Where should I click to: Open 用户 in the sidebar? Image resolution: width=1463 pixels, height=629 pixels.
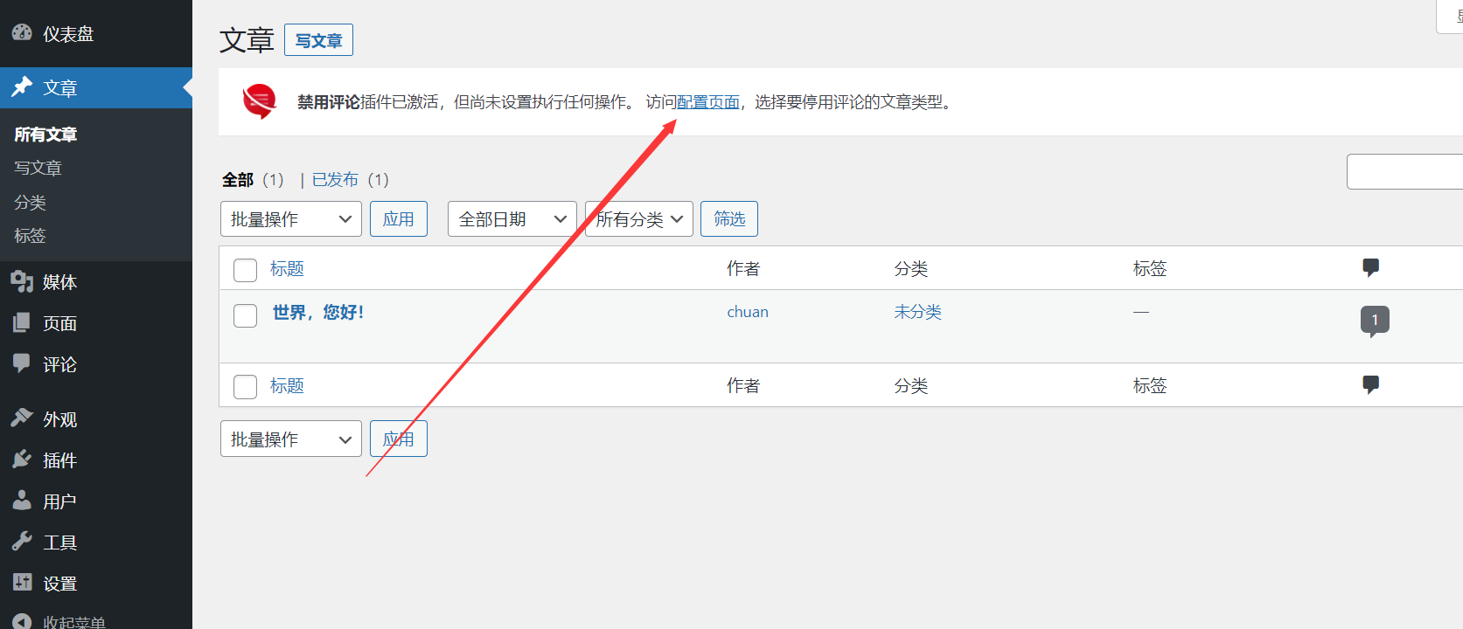(60, 501)
